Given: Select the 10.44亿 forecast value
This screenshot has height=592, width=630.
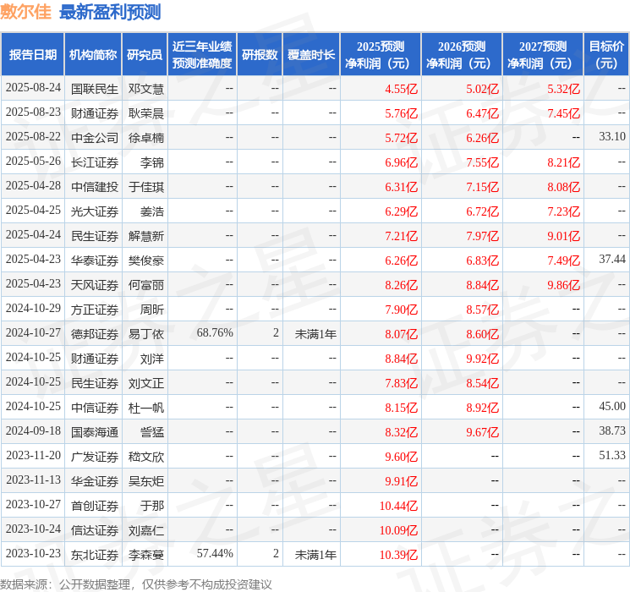Looking at the screenshot, I should point(398,506).
